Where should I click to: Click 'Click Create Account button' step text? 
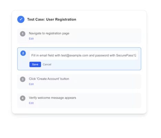(x=49, y=79)
